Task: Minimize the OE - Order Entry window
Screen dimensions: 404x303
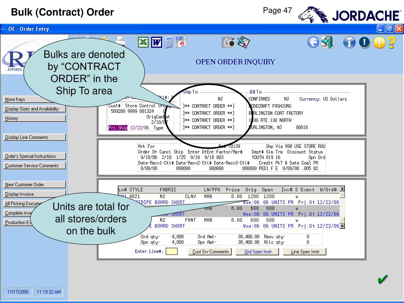Action: click(381, 28)
